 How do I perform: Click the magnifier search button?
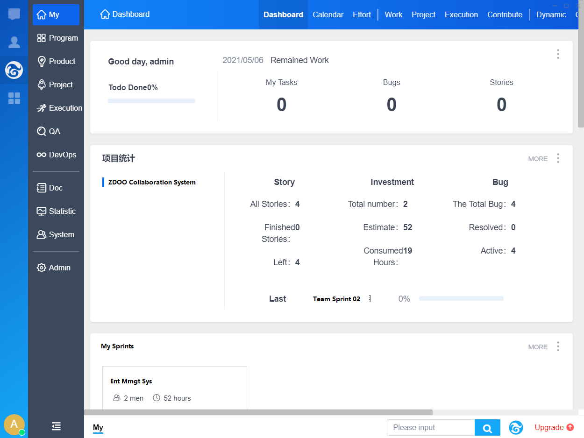click(487, 428)
